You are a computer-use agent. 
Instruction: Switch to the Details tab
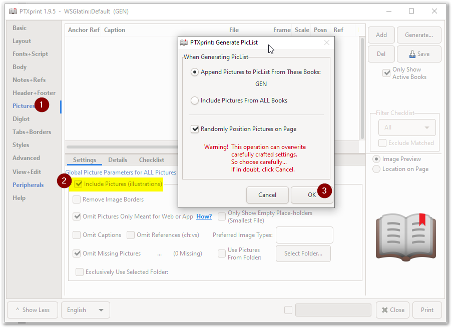pyautogui.click(x=118, y=160)
